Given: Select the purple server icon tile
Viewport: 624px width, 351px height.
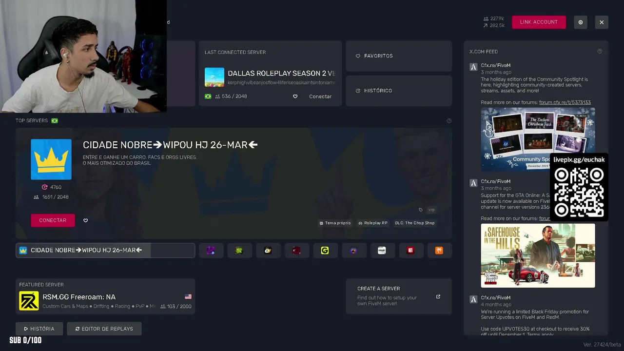Looking at the screenshot, I should 211,250.
